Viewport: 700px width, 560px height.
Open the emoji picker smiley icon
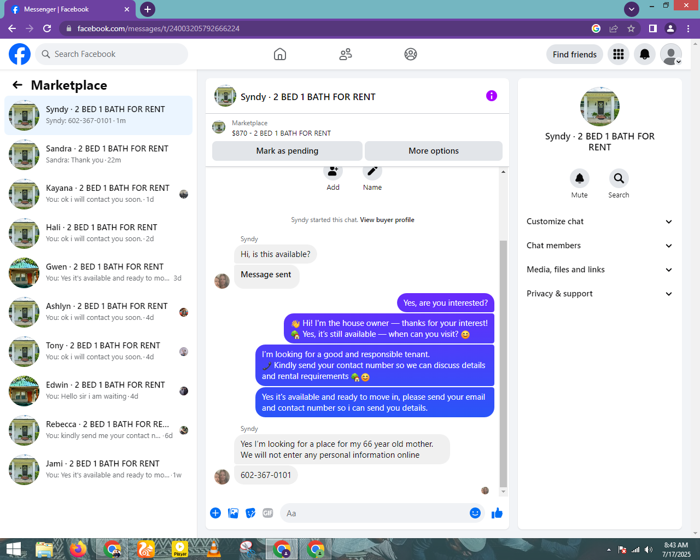[x=475, y=513]
